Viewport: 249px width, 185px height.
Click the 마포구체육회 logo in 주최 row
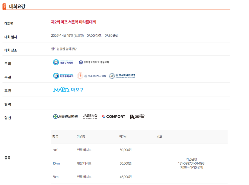[x=63, y=62]
